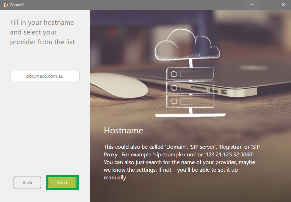Focus the hostname field pbx.maxo.com.au

click(45, 76)
